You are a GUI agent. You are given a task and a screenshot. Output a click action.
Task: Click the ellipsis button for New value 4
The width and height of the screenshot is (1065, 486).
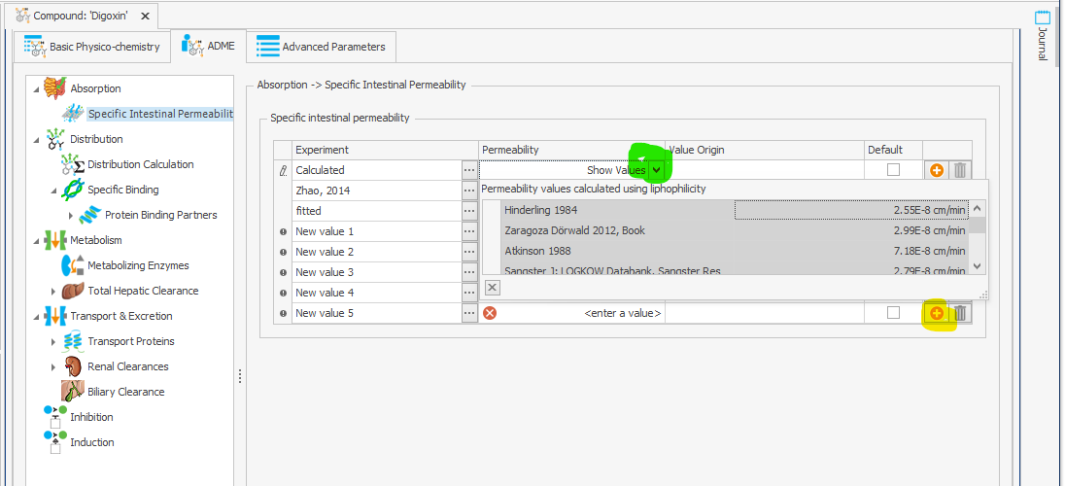pos(469,293)
